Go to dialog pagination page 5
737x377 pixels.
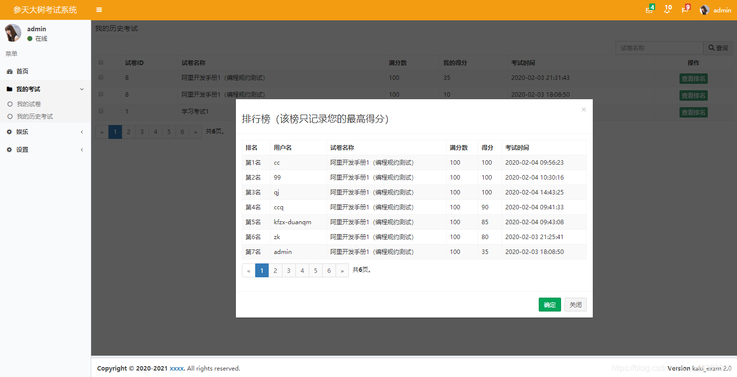pos(316,270)
